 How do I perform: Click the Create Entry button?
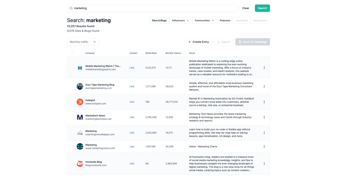[198, 42]
